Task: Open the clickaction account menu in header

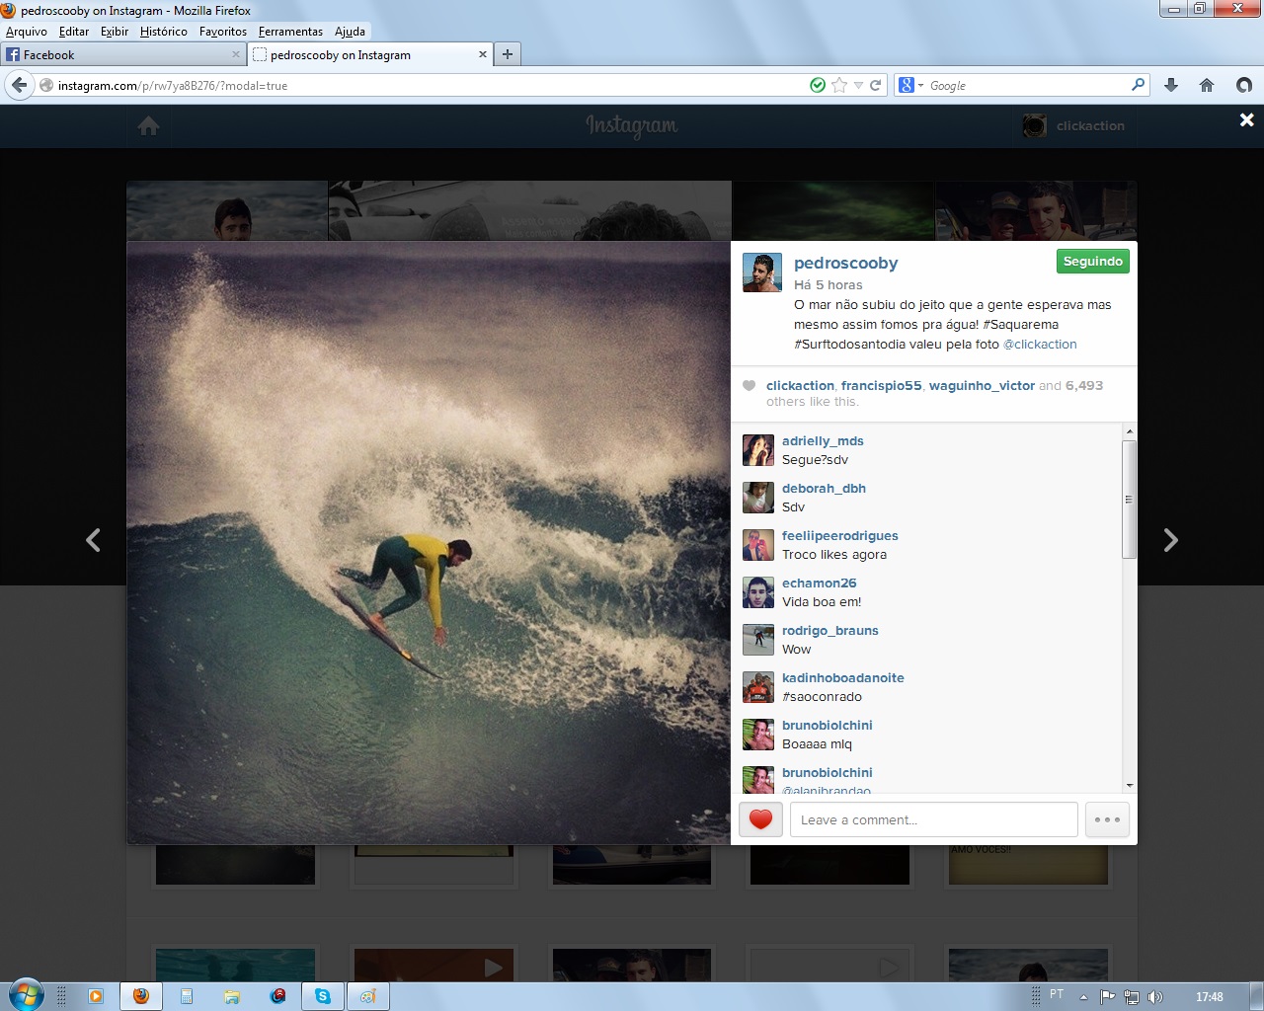Action: pos(1074,126)
